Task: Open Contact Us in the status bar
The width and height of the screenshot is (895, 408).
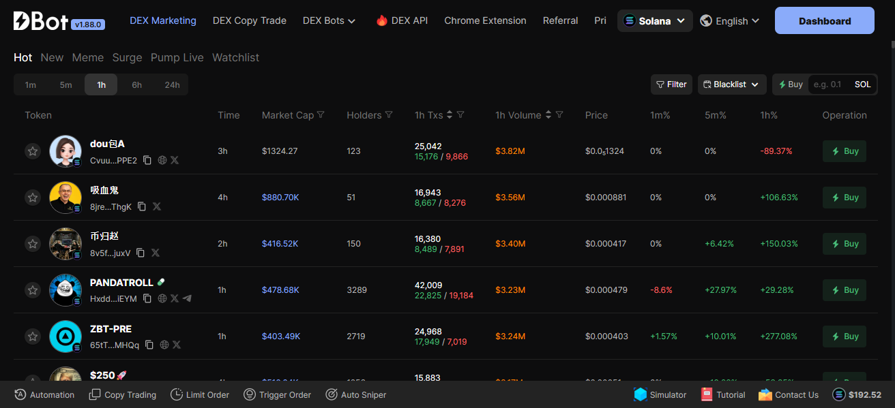Action: click(x=788, y=394)
